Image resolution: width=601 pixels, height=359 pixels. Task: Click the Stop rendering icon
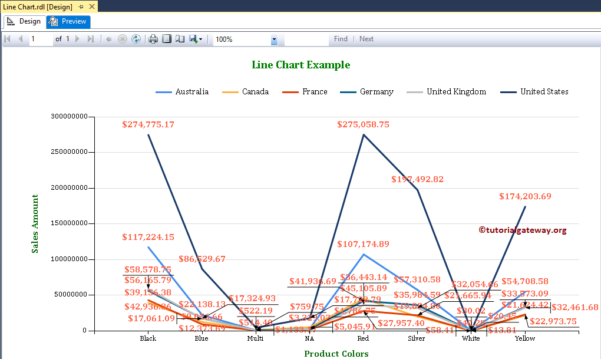[x=123, y=39]
